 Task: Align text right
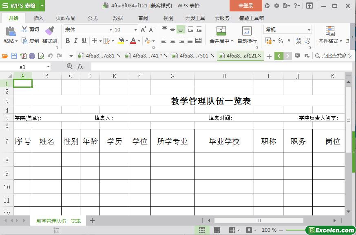click(182, 41)
